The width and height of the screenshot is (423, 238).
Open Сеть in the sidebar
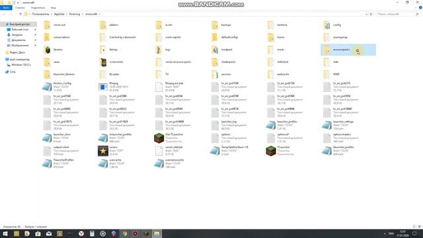click(x=11, y=72)
